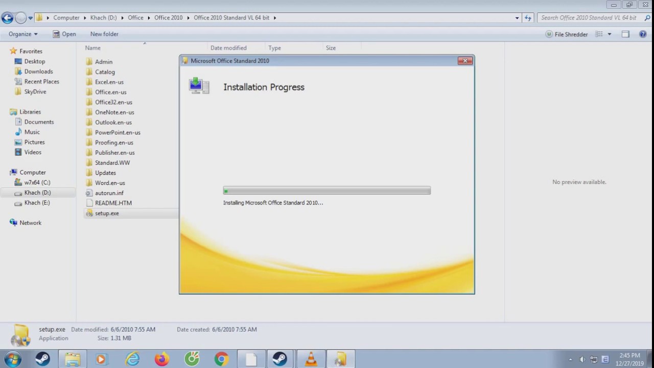Sort by the Type column header
Viewport: 654px width, 368px height.
click(x=274, y=48)
